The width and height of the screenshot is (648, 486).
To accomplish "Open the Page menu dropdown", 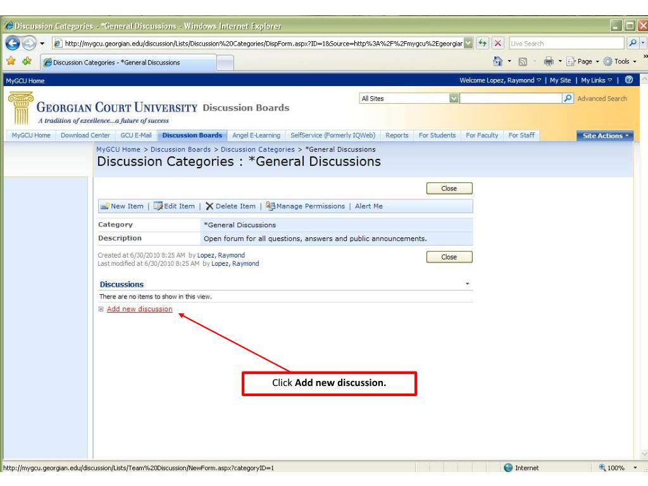I will (583, 61).
